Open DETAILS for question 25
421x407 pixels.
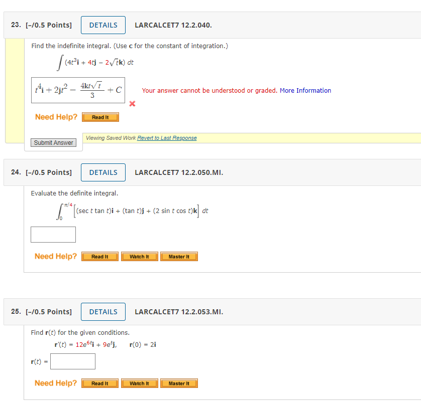click(x=103, y=311)
